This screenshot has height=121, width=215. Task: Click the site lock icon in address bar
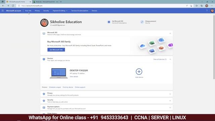click(x=19, y=6)
